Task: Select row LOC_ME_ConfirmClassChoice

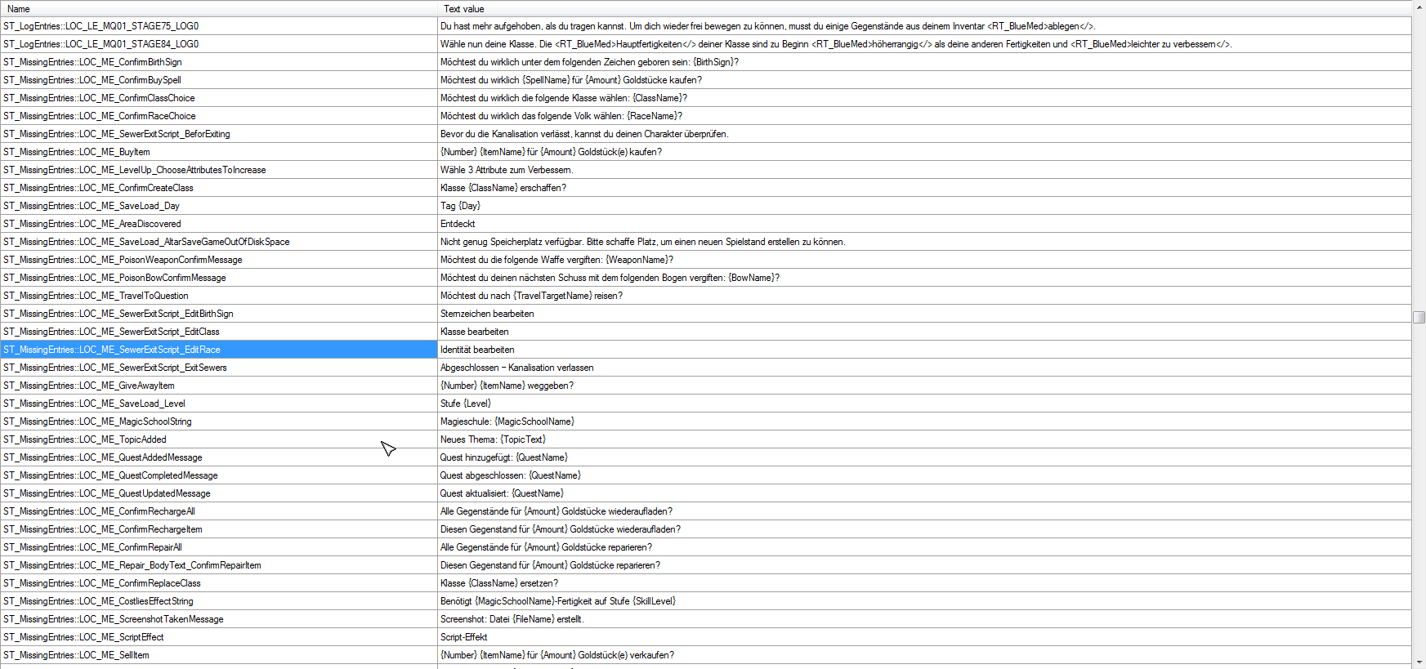Action: [x=706, y=98]
